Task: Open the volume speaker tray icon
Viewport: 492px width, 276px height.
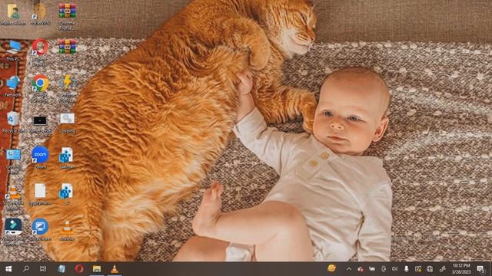Action: coord(394,269)
